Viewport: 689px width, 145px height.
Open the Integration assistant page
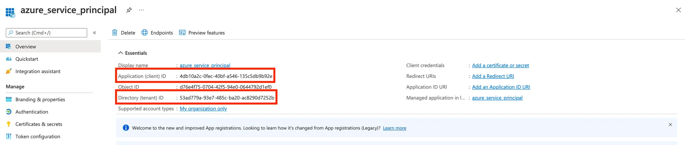pos(38,72)
